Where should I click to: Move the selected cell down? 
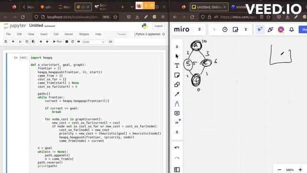coord(47,42)
